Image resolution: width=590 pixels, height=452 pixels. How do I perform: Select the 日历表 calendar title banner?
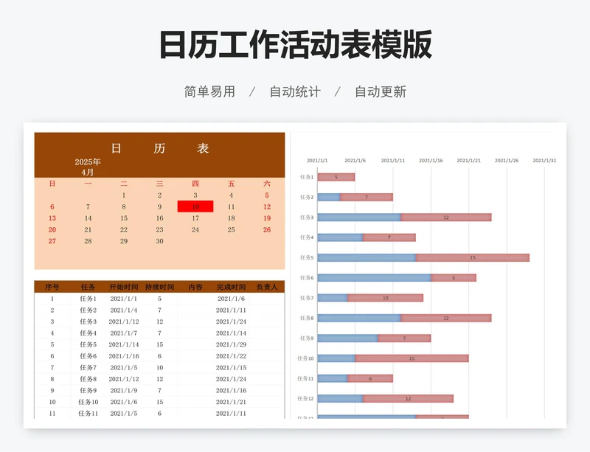tap(159, 148)
